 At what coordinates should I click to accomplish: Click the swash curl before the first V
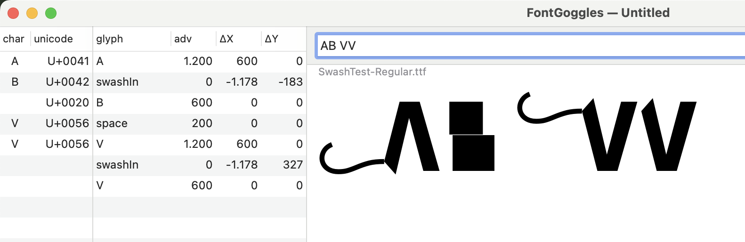click(542, 114)
